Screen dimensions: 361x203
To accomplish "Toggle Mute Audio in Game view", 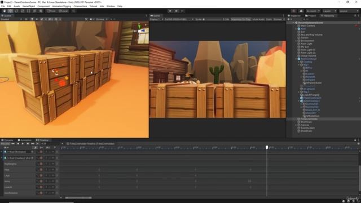I will [x=258, y=19].
